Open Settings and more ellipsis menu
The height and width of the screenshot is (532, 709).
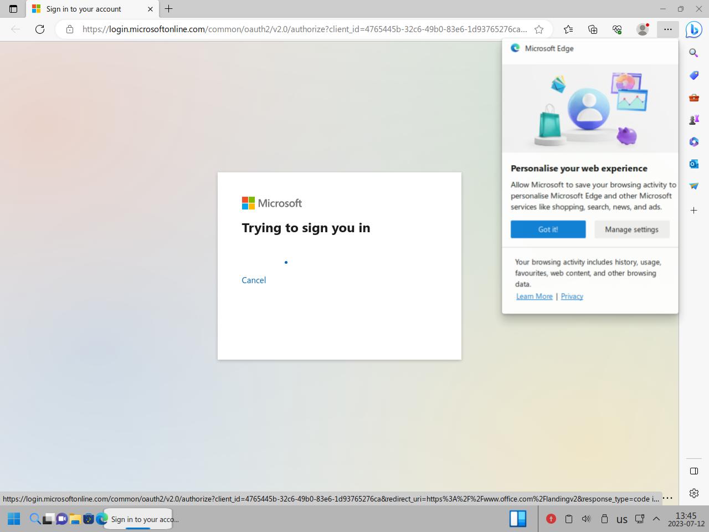[x=668, y=29]
